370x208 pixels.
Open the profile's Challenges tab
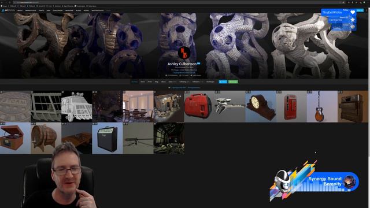[210, 82]
